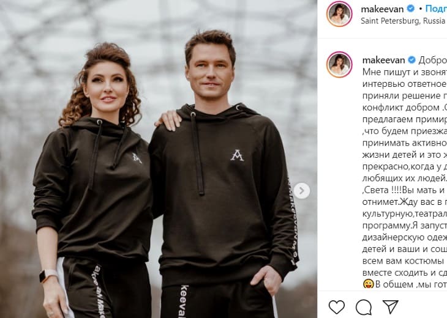The image size is (447, 318).
Task: Click the A logo on the man's hoodie
Action: click(x=237, y=155)
